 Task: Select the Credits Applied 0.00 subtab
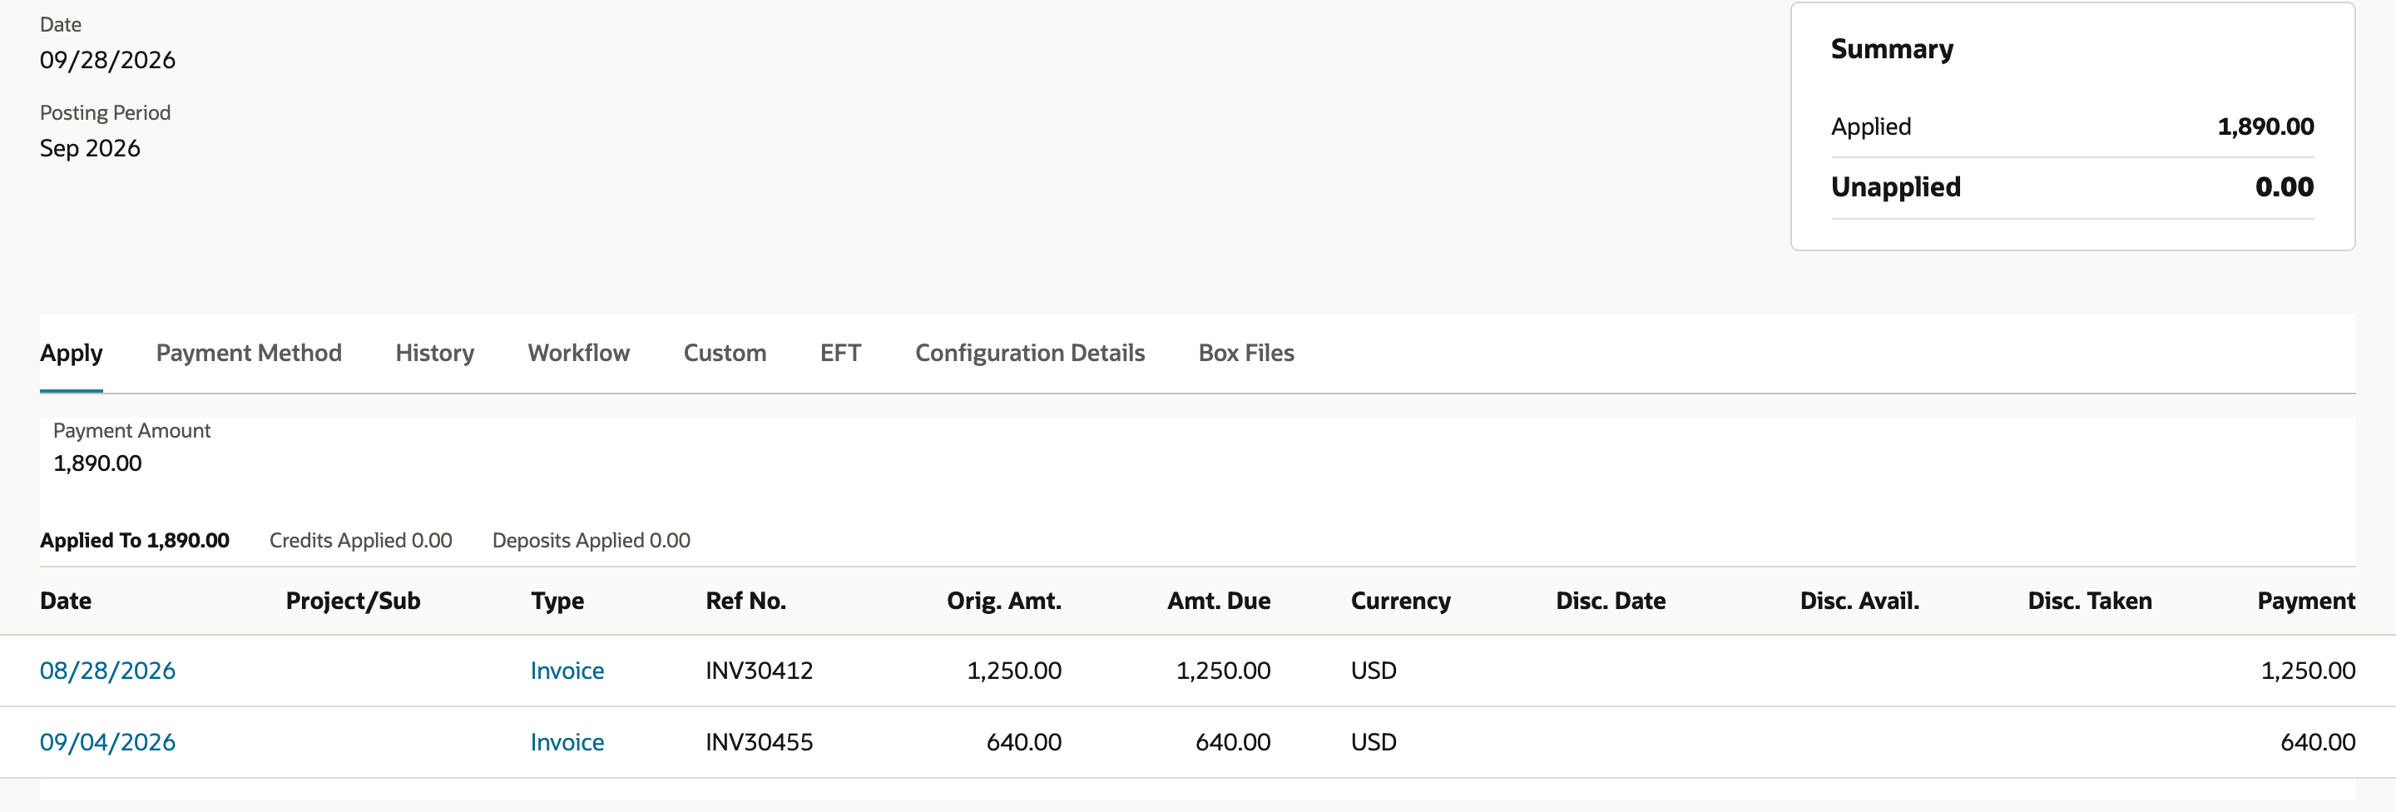(361, 541)
